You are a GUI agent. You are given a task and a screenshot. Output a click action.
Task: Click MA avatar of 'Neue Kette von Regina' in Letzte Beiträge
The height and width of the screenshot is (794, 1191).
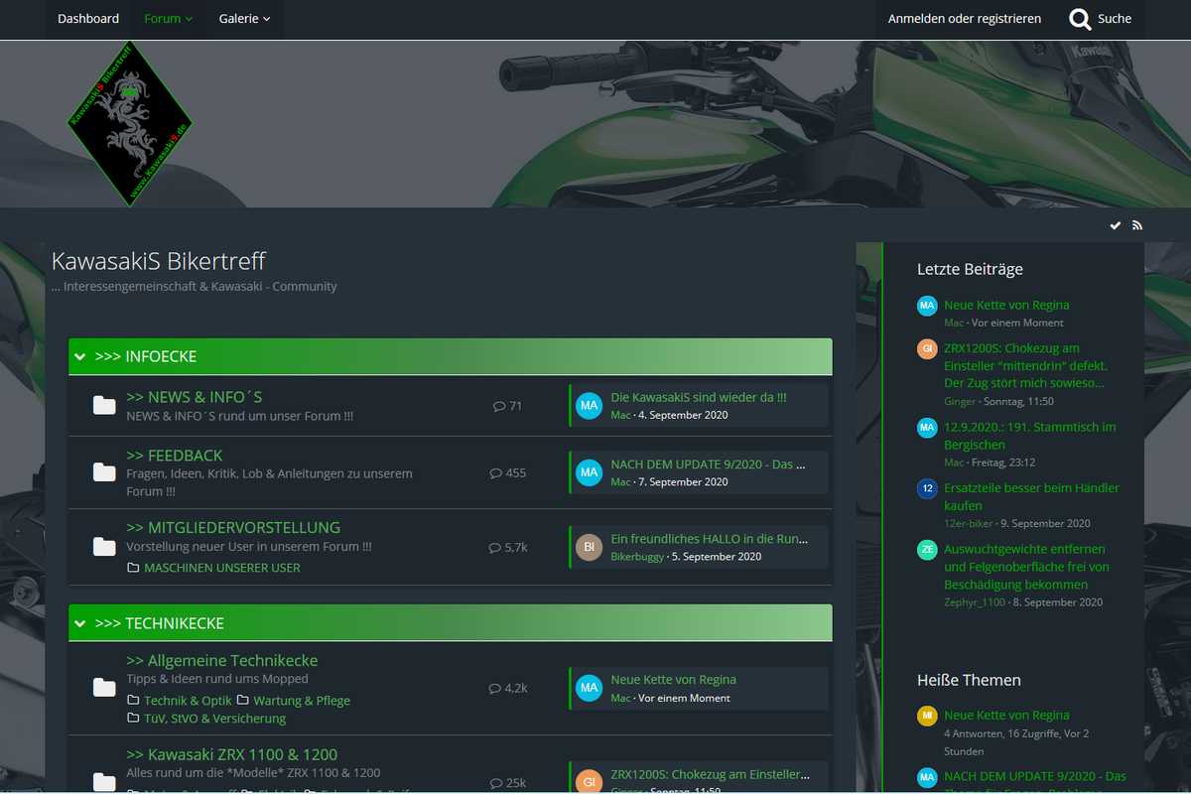[927, 306]
